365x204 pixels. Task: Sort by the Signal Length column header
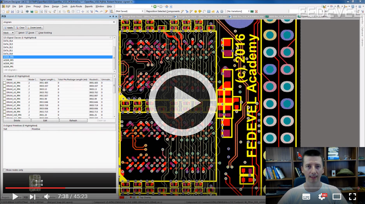[48, 80]
